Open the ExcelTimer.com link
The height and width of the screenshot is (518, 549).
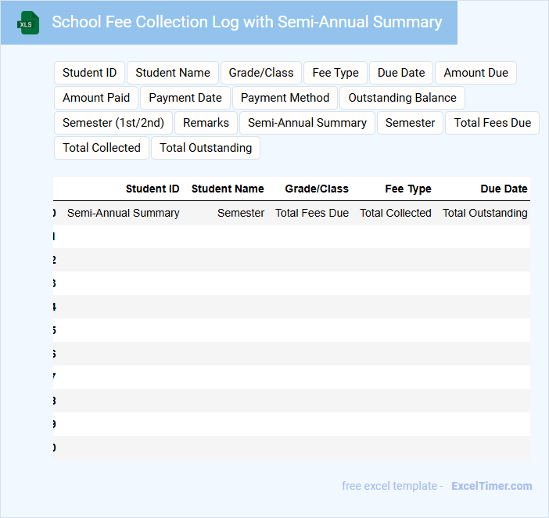coord(491,486)
